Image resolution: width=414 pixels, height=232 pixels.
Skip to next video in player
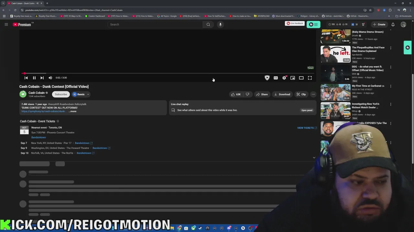tap(42, 78)
